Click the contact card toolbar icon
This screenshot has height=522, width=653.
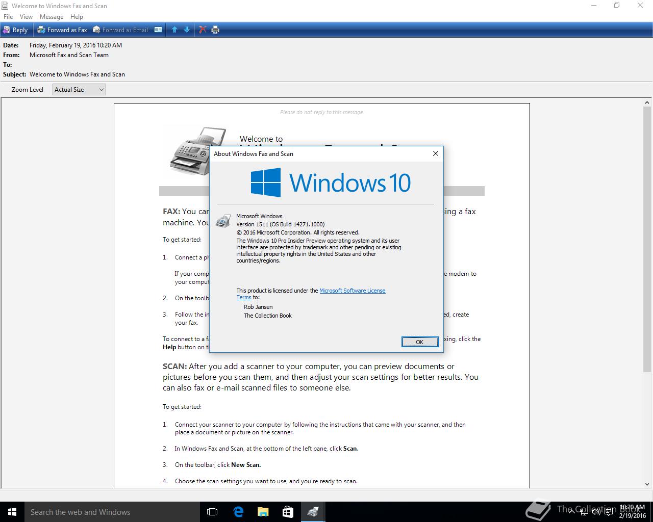(x=158, y=30)
